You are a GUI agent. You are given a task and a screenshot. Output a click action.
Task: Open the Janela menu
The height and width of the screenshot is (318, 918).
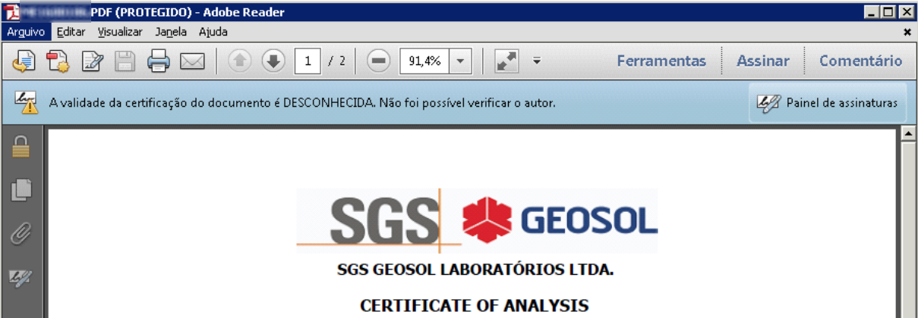(170, 33)
